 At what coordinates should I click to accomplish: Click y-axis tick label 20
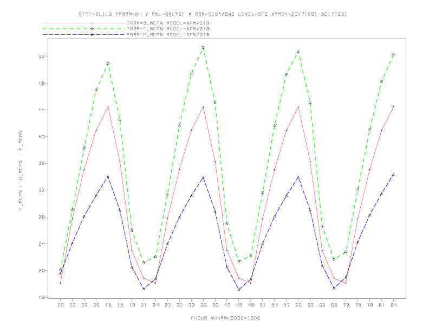pyautogui.click(x=42, y=270)
